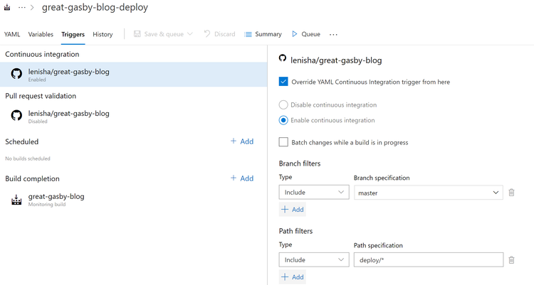Click the GitHub icon under Continuous integration
The image size is (534, 285).
pos(16,73)
